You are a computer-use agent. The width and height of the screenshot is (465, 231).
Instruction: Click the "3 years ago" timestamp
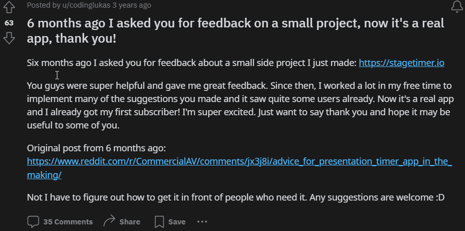[131, 5]
